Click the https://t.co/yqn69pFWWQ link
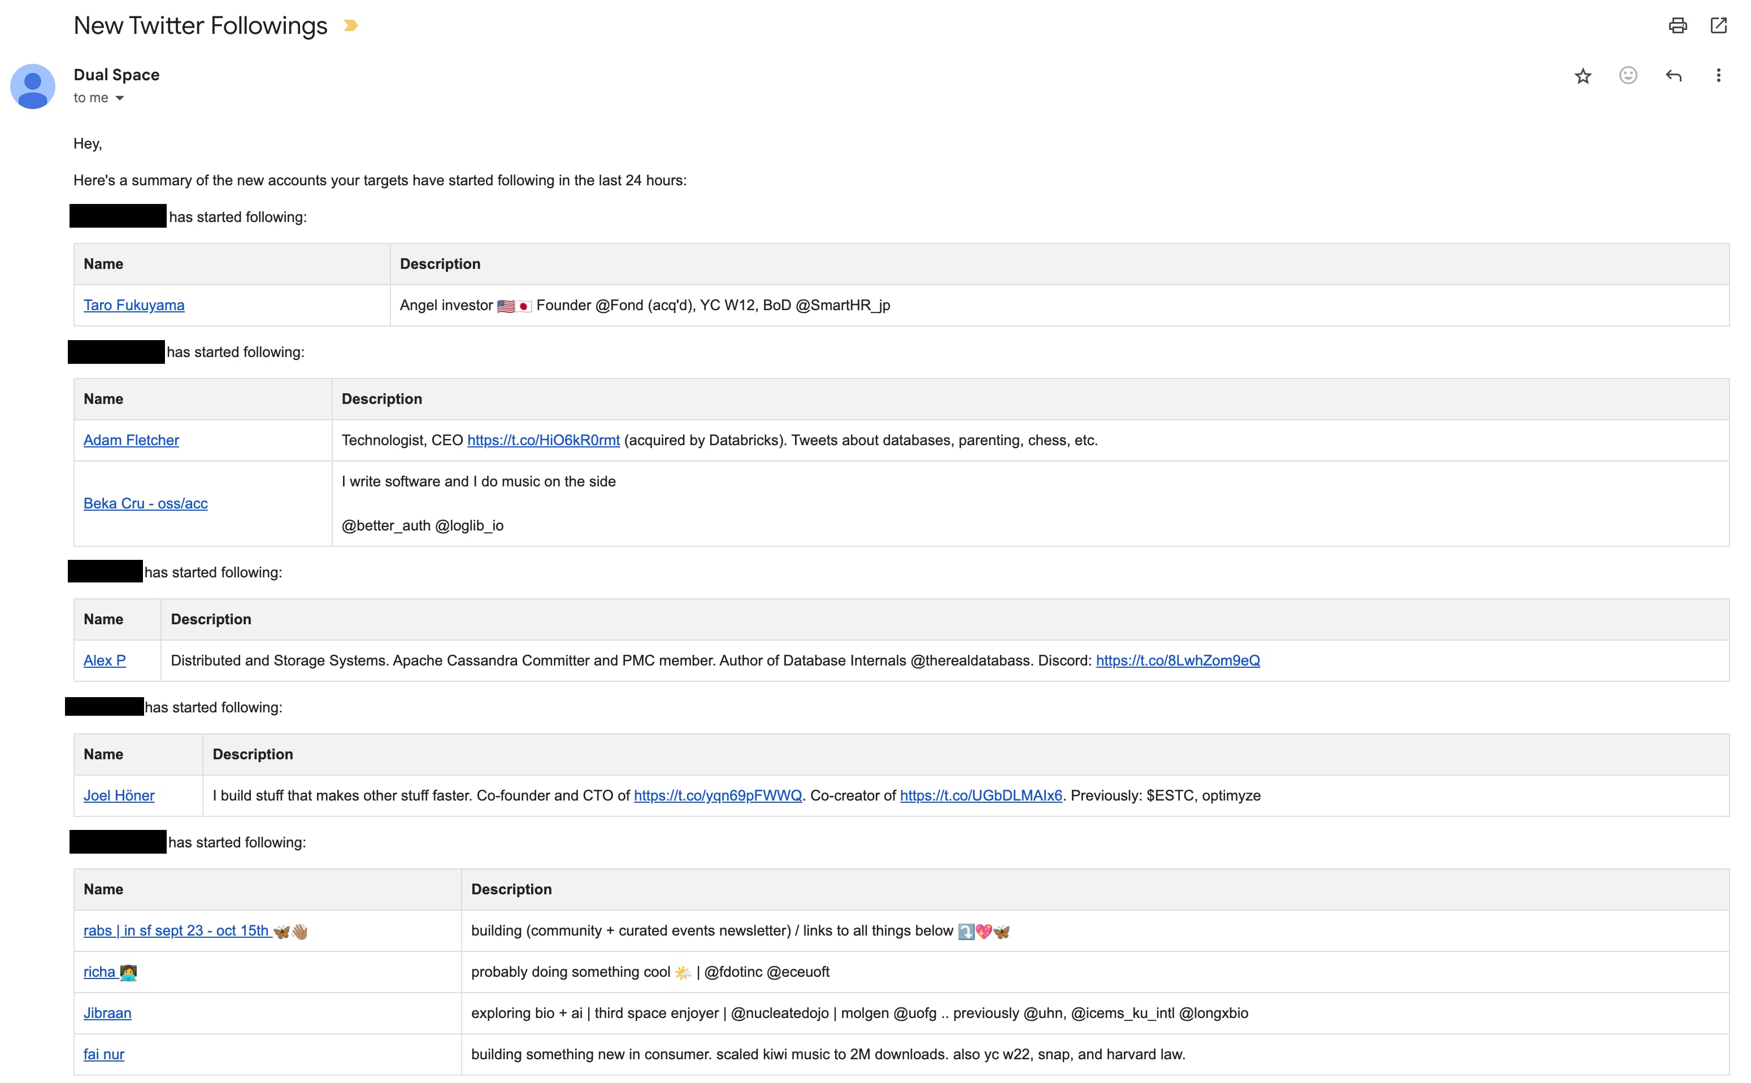The height and width of the screenshot is (1083, 1751). 718,796
